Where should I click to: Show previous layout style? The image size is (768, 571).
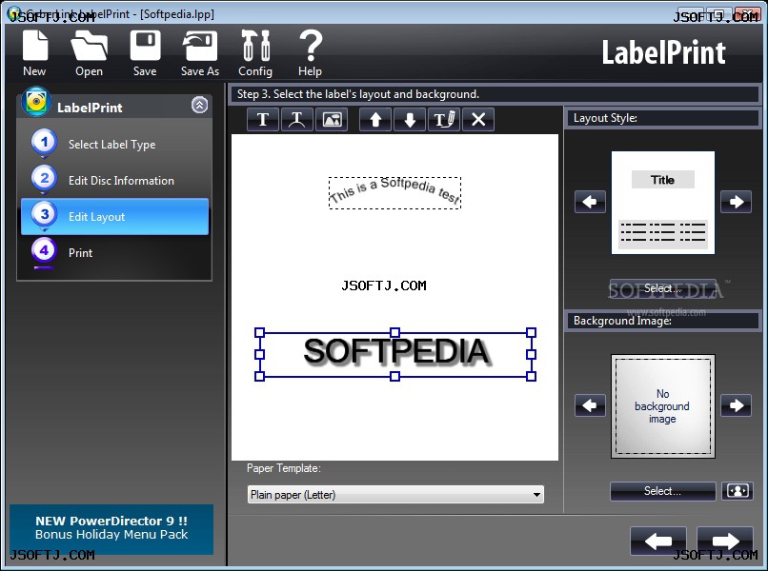point(590,202)
